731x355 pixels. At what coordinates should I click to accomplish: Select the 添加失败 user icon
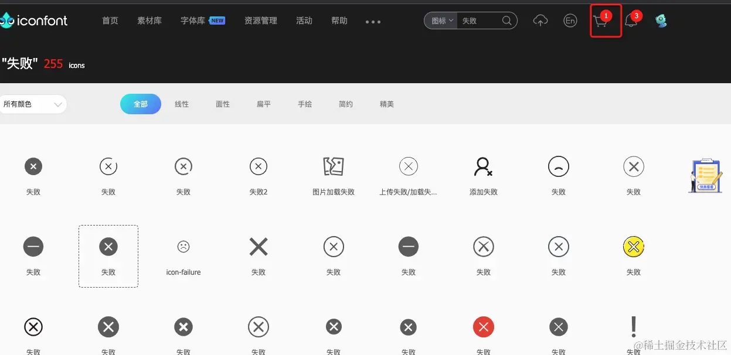[x=484, y=166]
